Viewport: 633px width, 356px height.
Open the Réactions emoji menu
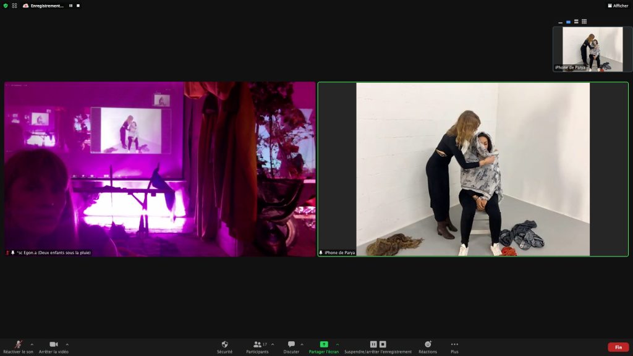tap(428, 344)
